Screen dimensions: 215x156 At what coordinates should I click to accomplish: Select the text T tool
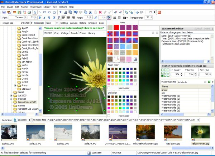[60, 12]
